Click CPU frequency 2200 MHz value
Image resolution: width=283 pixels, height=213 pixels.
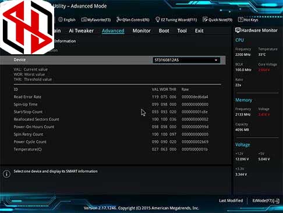pos(243,55)
